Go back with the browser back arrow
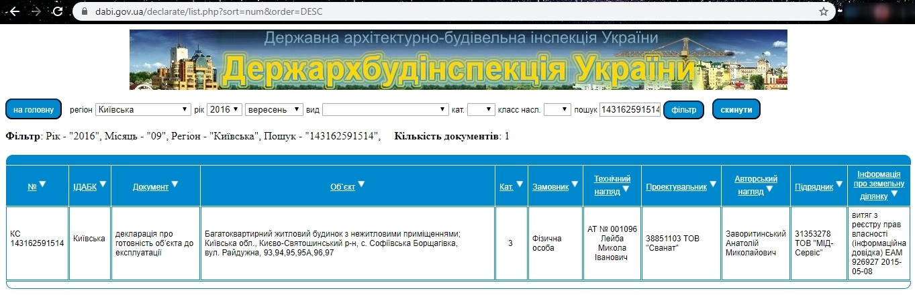 (14, 11)
